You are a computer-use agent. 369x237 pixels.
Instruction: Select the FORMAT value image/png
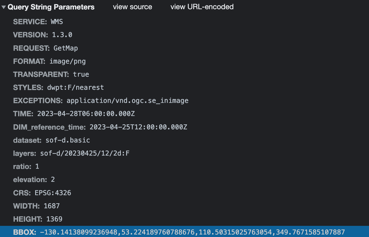tap(68, 61)
